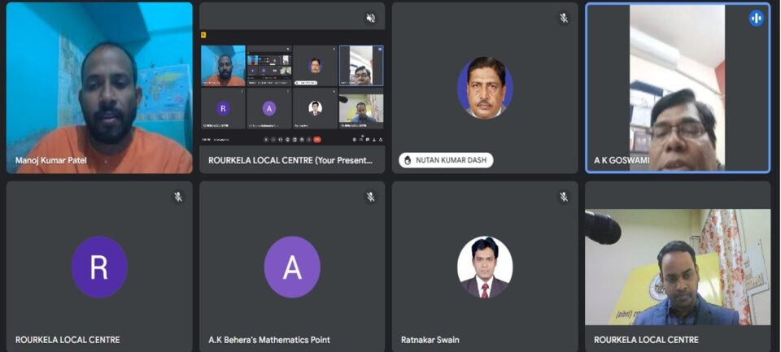Click the NUTAN KUMAR DASH name badge
This screenshot has width=781, height=352.
pyautogui.click(x=447, y=160)
